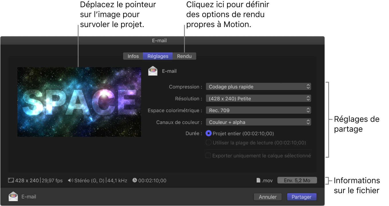Select Utiliser la plage de lecture option

[x=209, y=142]
